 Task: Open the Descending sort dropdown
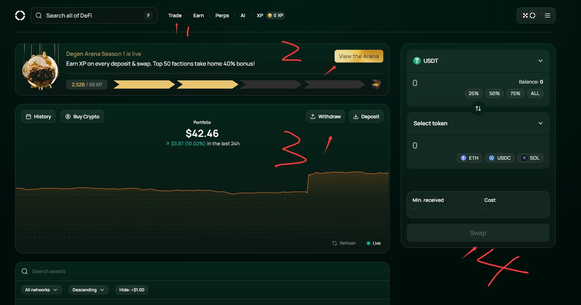[88, 290]
